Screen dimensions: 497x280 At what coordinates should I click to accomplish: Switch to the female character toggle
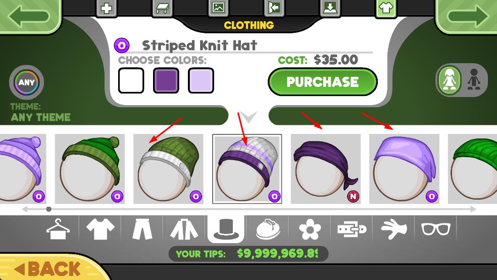(x=450, y=80)
